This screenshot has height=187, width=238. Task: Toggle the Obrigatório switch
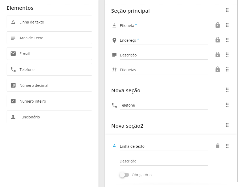(x=124, y=175)
